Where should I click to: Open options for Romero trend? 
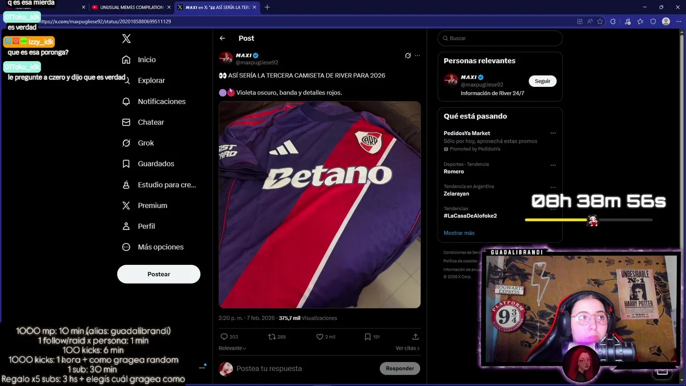click(553, 165)
